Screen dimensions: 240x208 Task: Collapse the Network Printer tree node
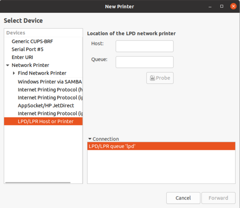coord(8,65)
